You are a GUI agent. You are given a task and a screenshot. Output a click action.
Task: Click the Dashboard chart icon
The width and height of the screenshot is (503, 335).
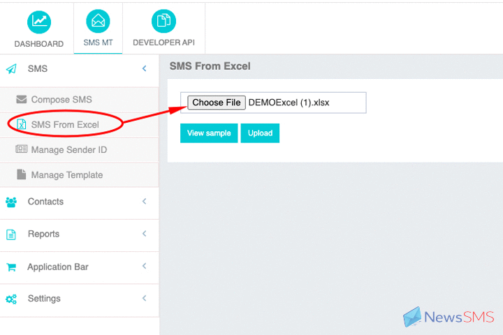click(39, 21)
